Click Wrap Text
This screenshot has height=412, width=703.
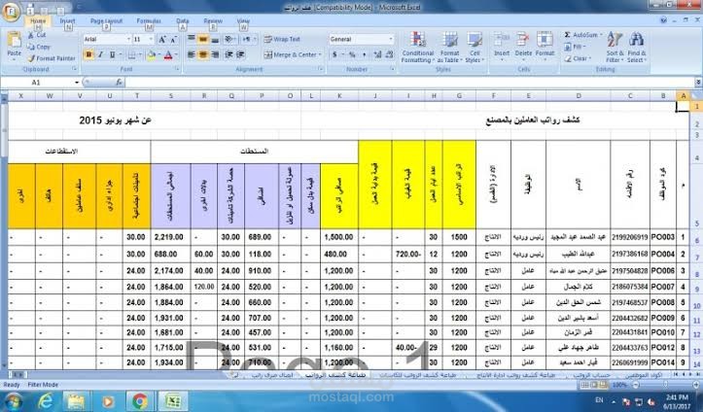click(282, 40)
